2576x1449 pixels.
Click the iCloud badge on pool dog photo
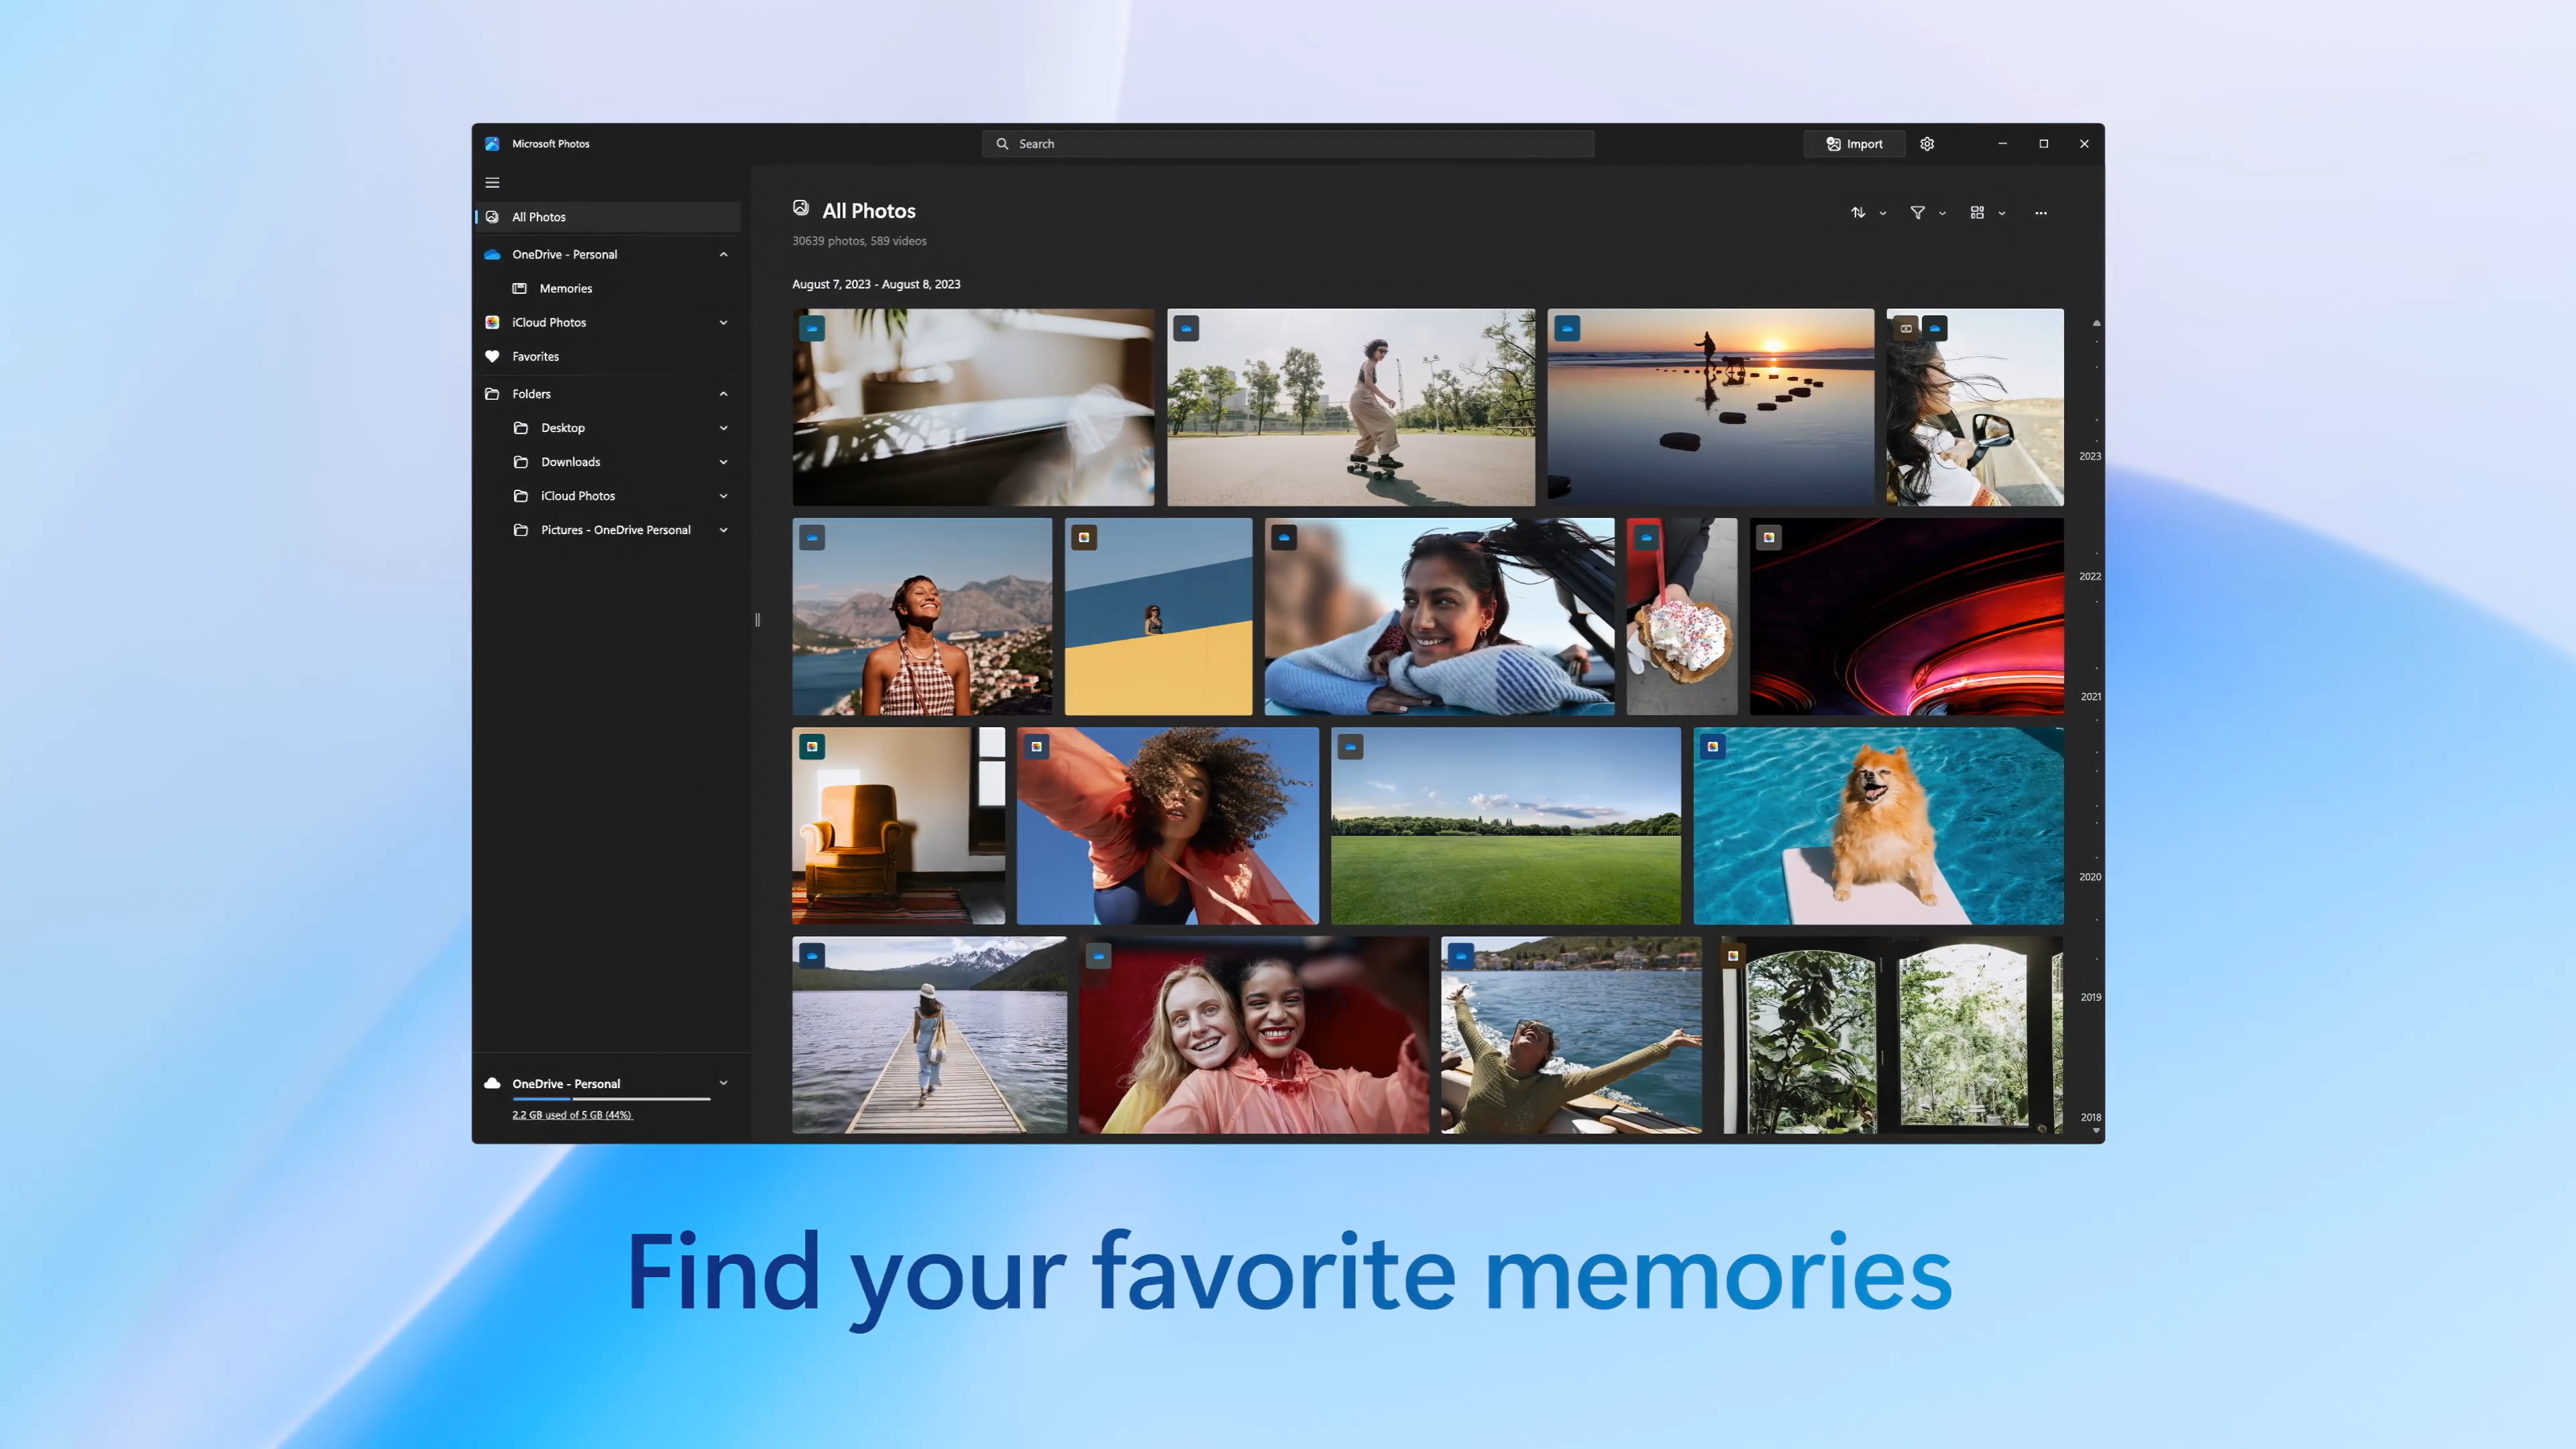1712,747
